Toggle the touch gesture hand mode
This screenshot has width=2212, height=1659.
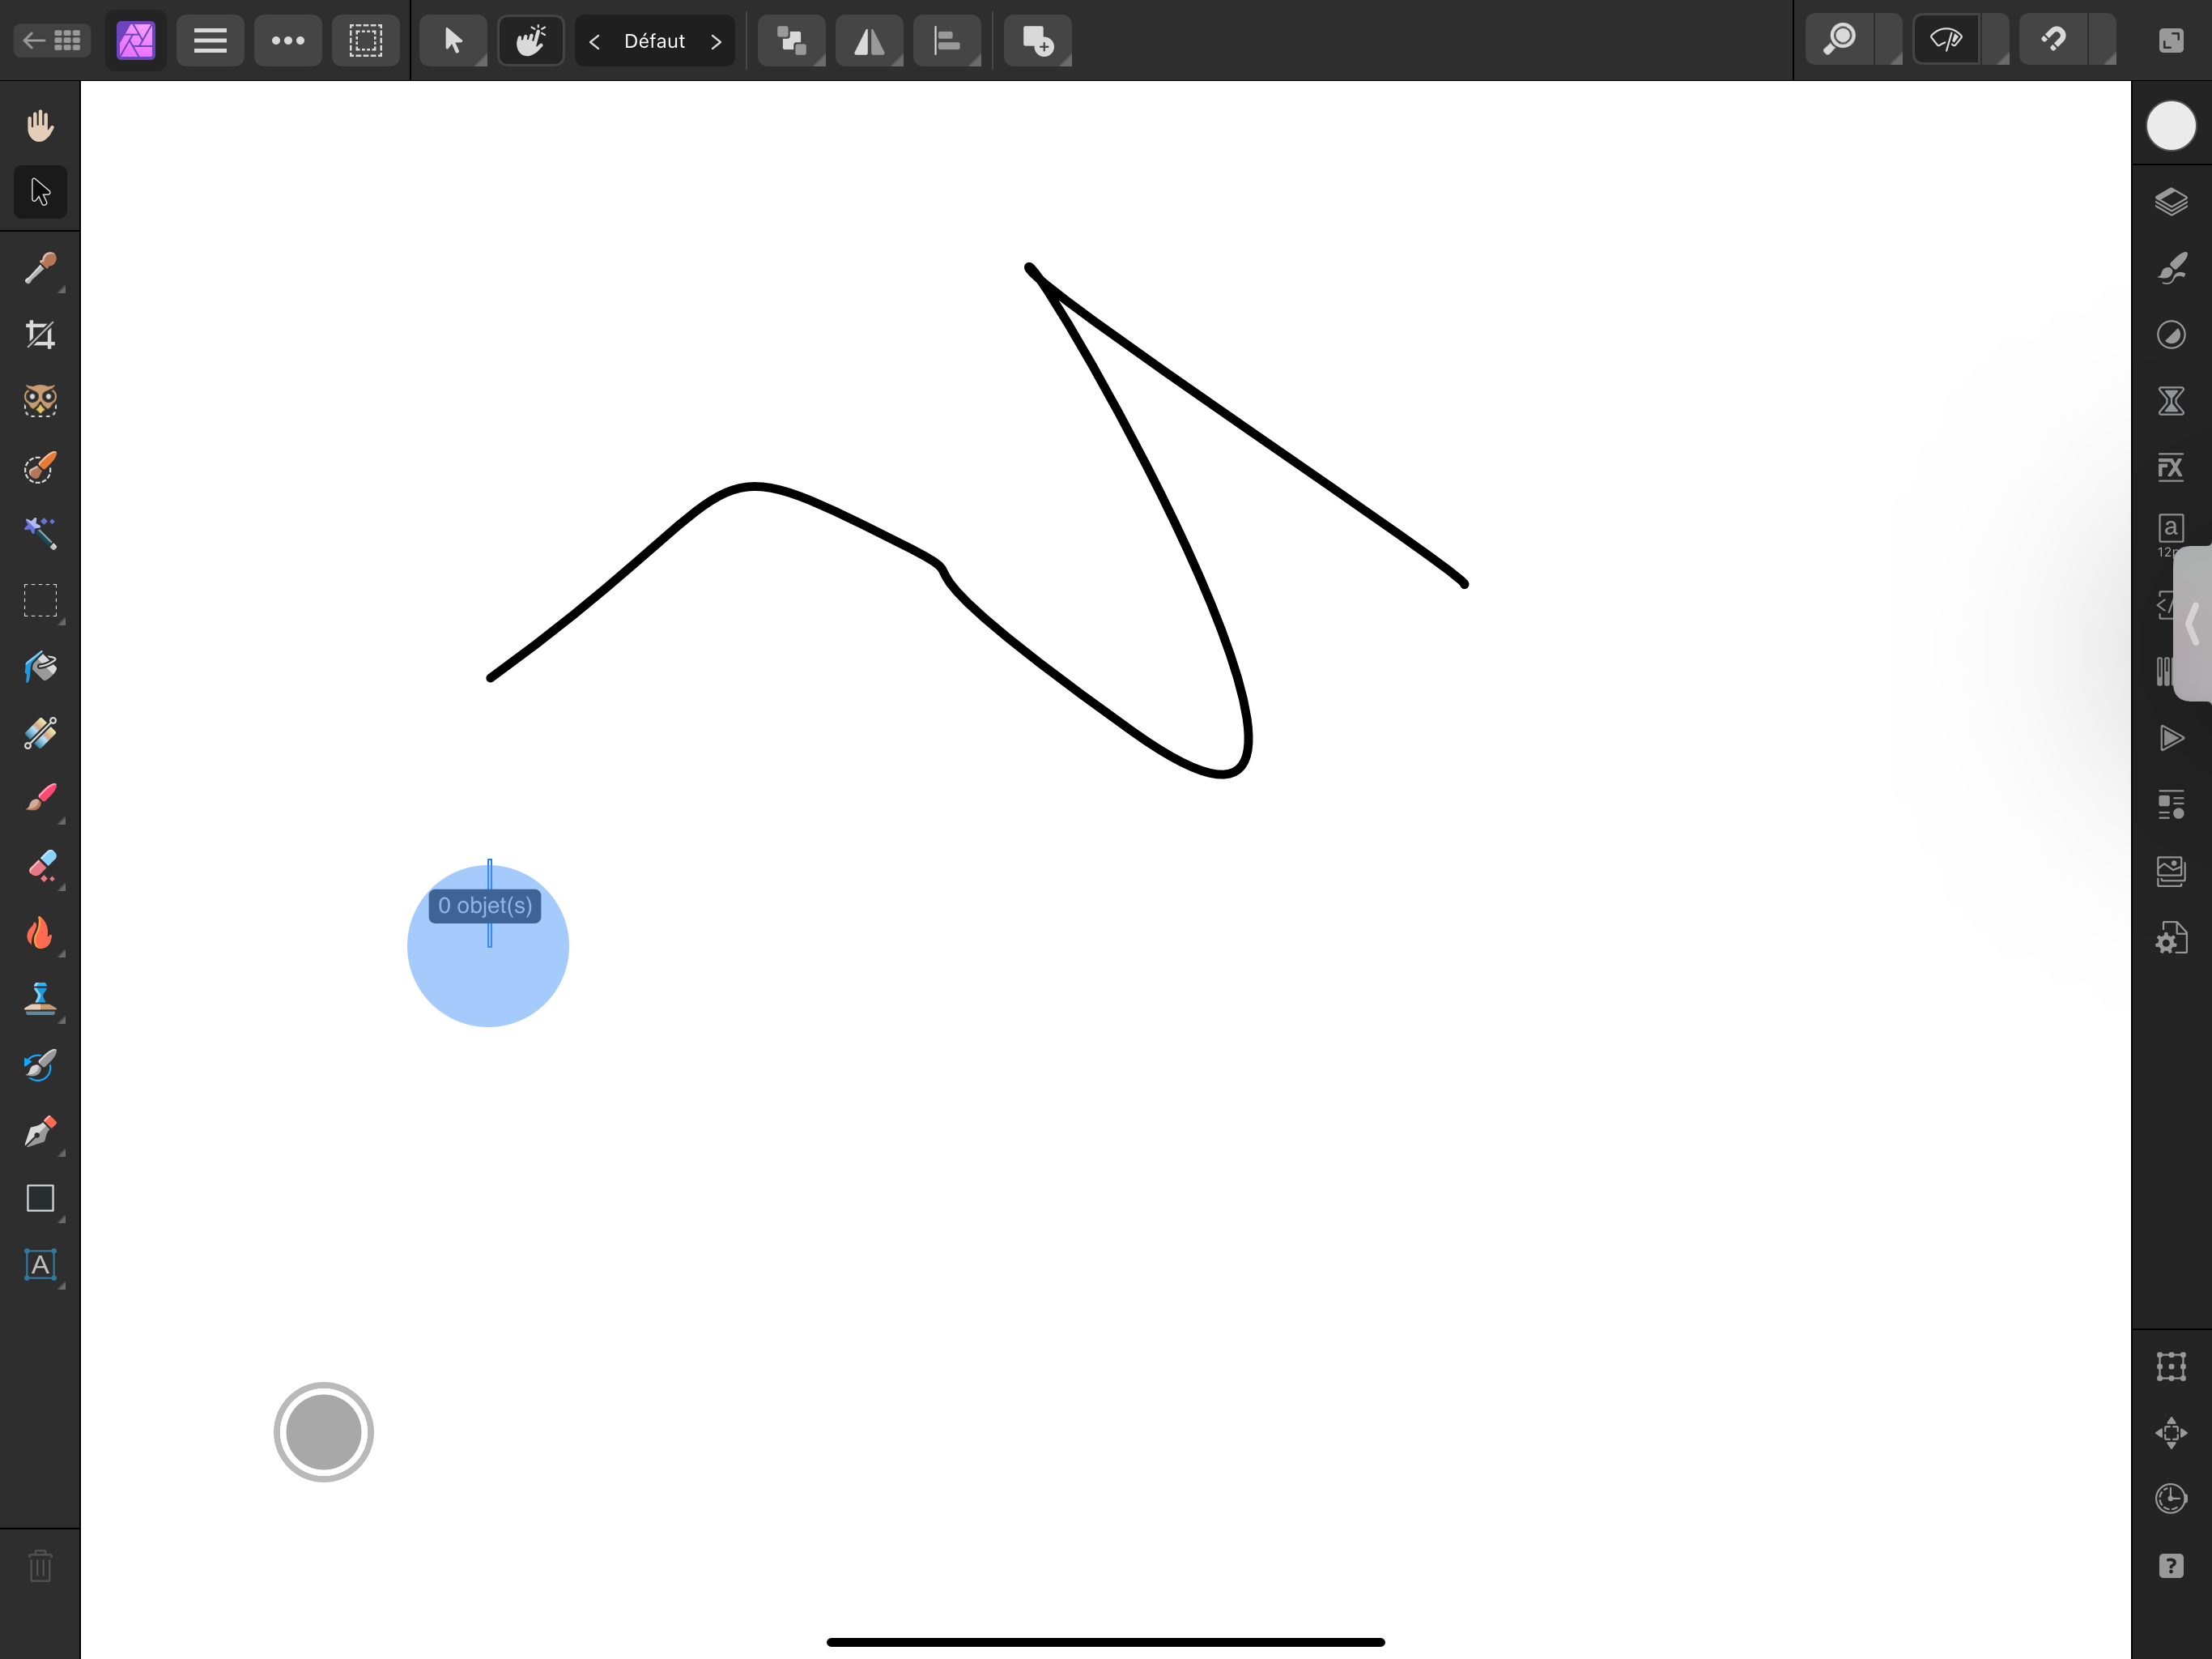pos(531,40)
